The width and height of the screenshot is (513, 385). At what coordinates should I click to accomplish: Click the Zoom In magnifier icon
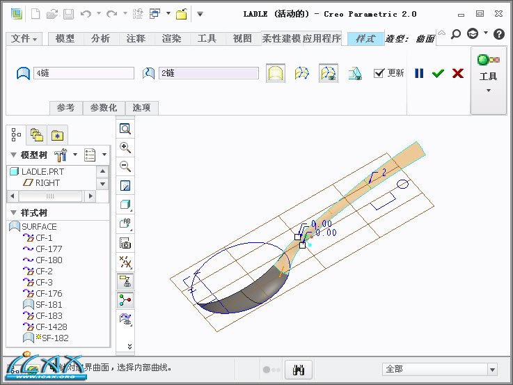[x=125, y=148]
